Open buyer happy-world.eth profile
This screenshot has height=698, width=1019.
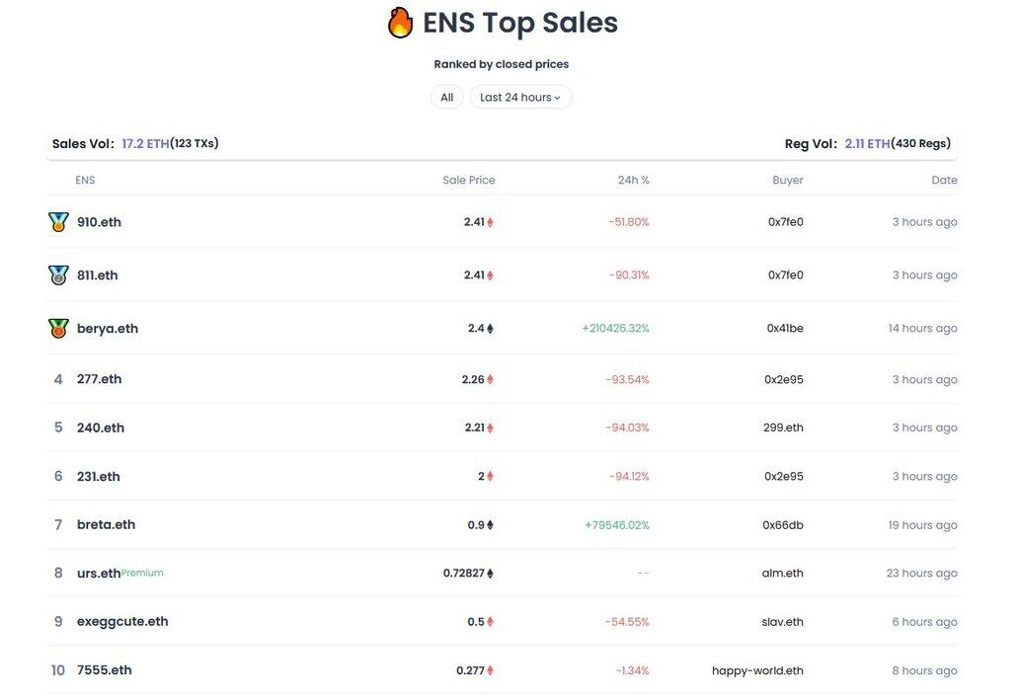[x=757, y=670]
